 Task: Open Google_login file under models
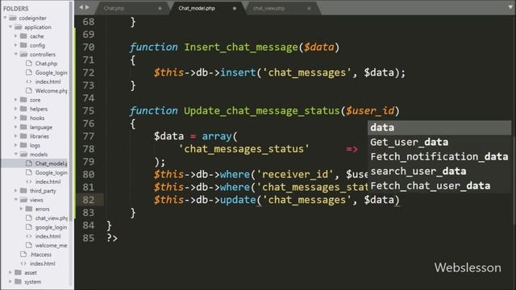click(x=51, y=172)
